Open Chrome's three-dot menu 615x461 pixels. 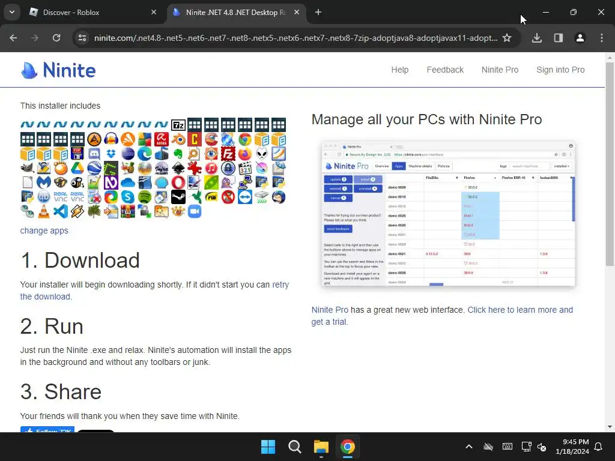(x=602, y=38)
